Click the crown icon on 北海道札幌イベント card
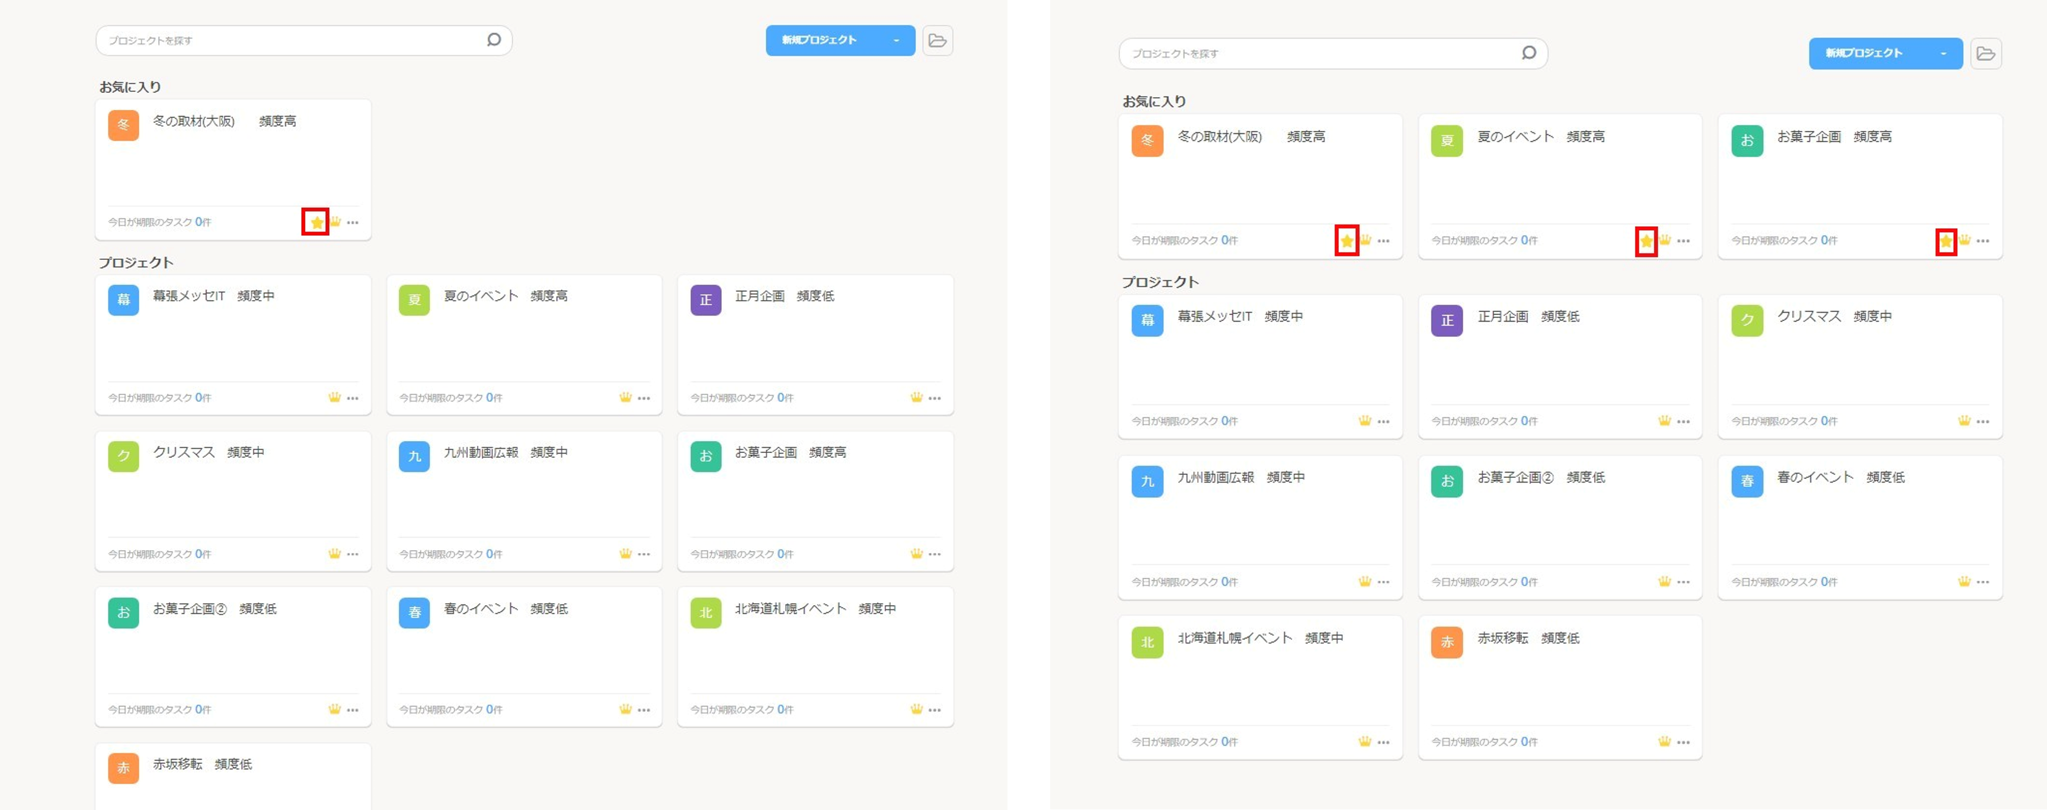The image size is (2047, 810). tap(916, 709)
